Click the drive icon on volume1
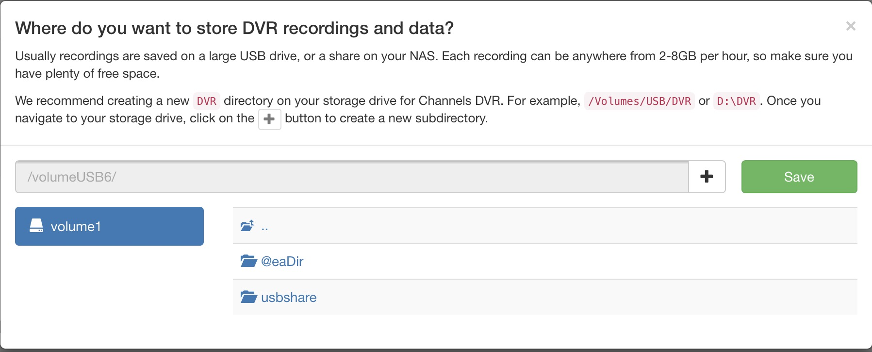872x352 pixels. pyautogui.click(x=36, y=226)
